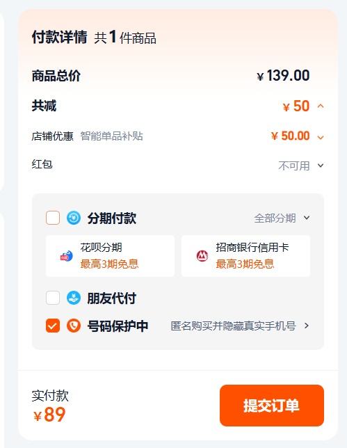
Task: Submit the order with 提交订单
Action: coord(272,406)
